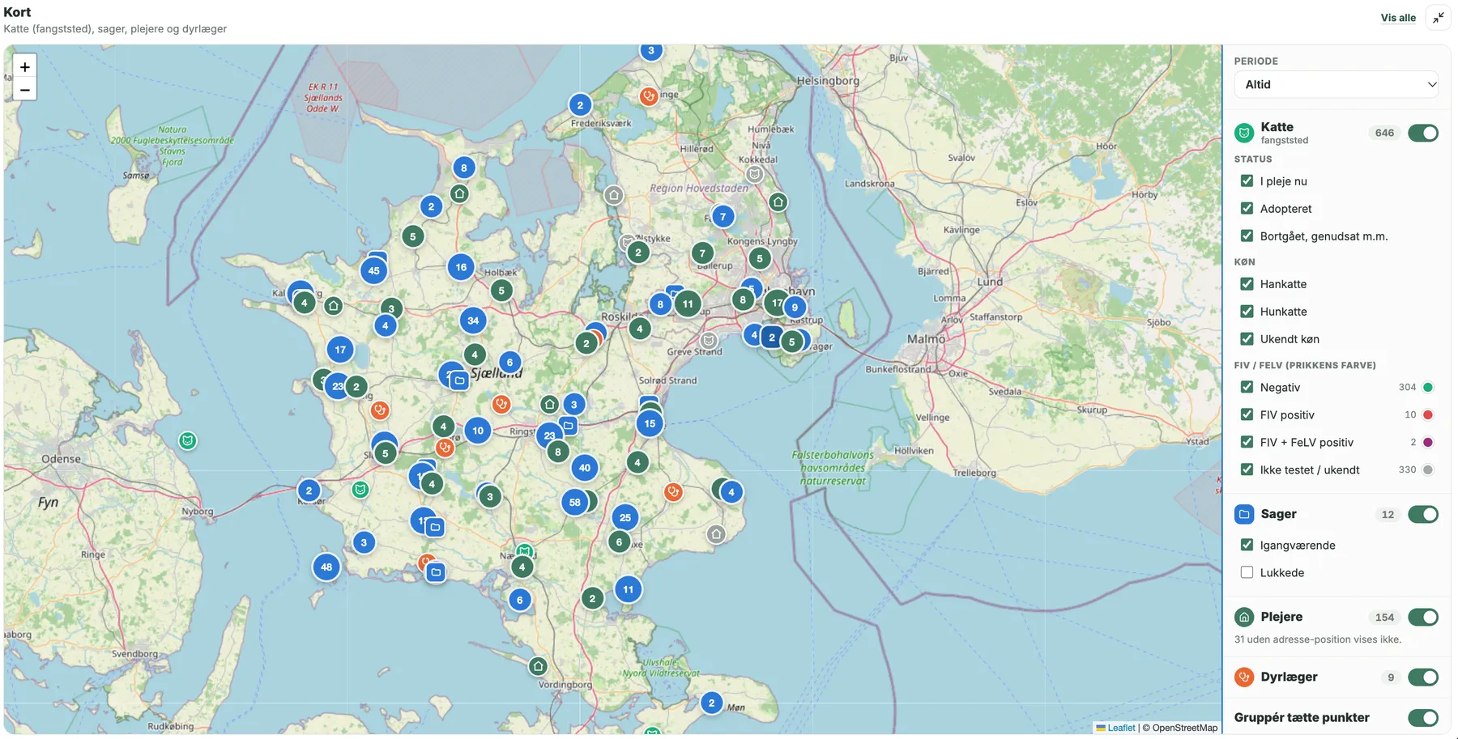This screenshot has height=739, width=1458.
Task: Open the cluster marker showing 58 cats
Action: [574, 502]
